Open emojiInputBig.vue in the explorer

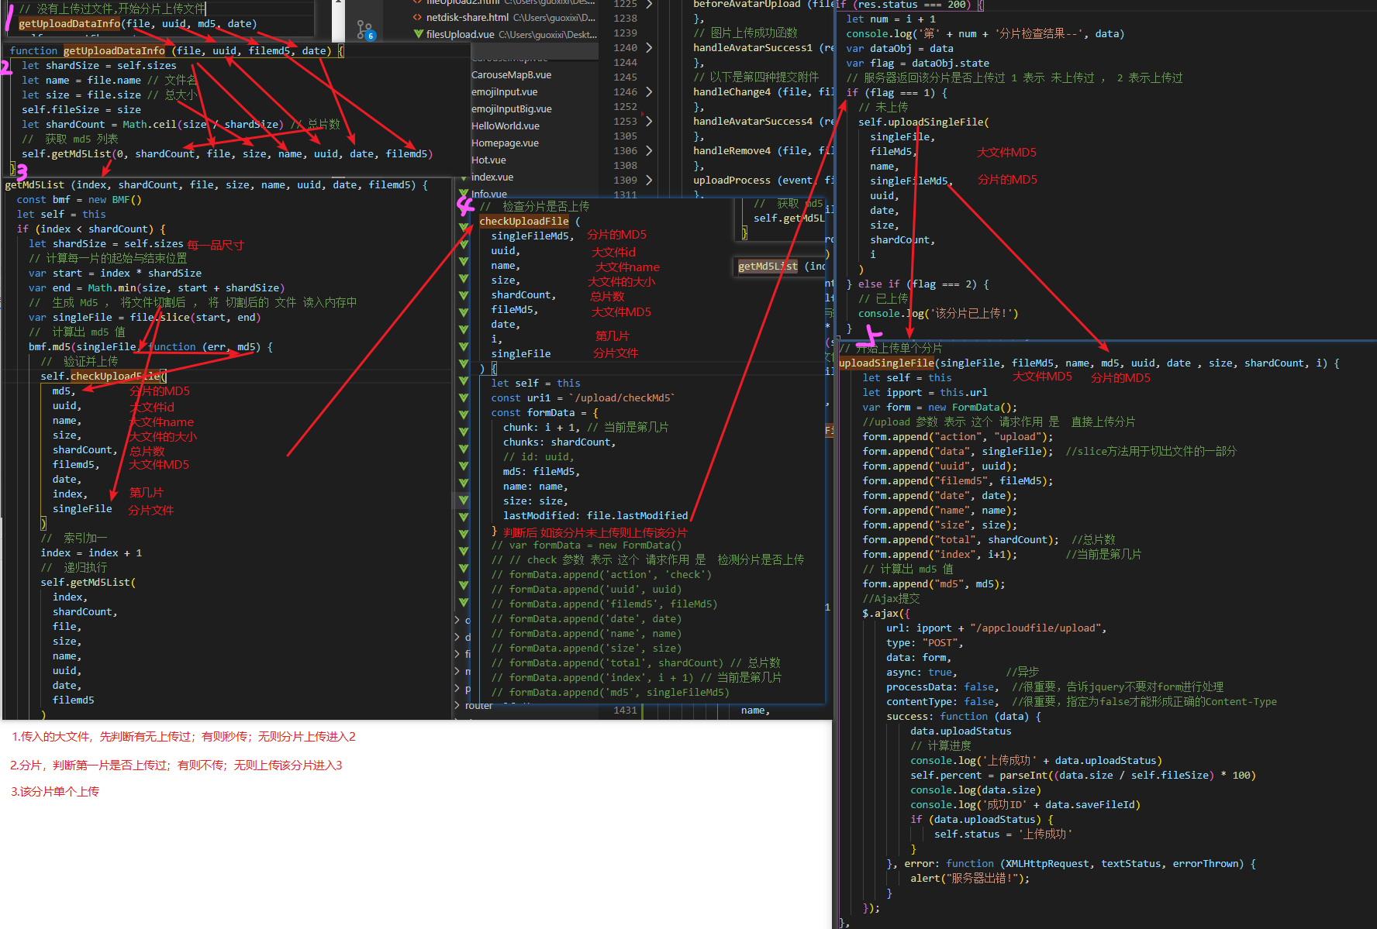pyautogui.click(x=512, y=109)
